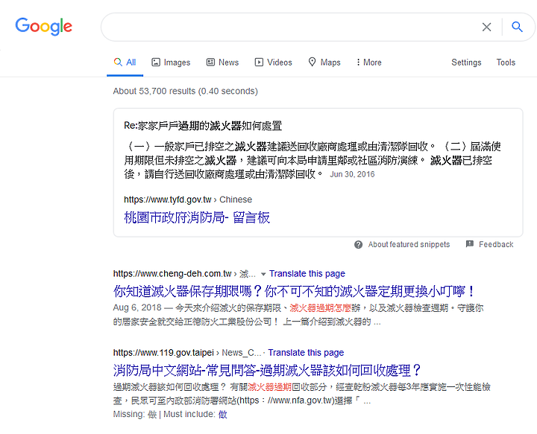Open the 你知道滅火器保存期限嗎 result title
The image size is (537, 434).
(x=294, y=291)
